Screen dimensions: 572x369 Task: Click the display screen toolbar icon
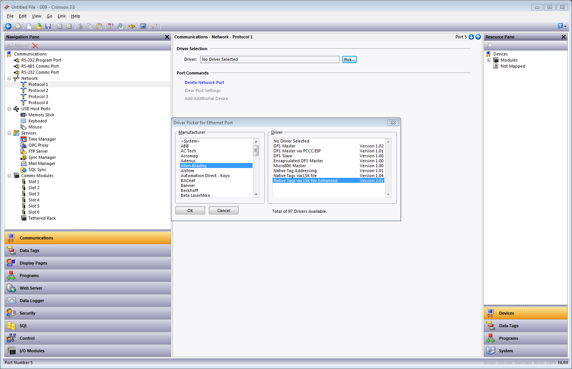tap(143, 26)
